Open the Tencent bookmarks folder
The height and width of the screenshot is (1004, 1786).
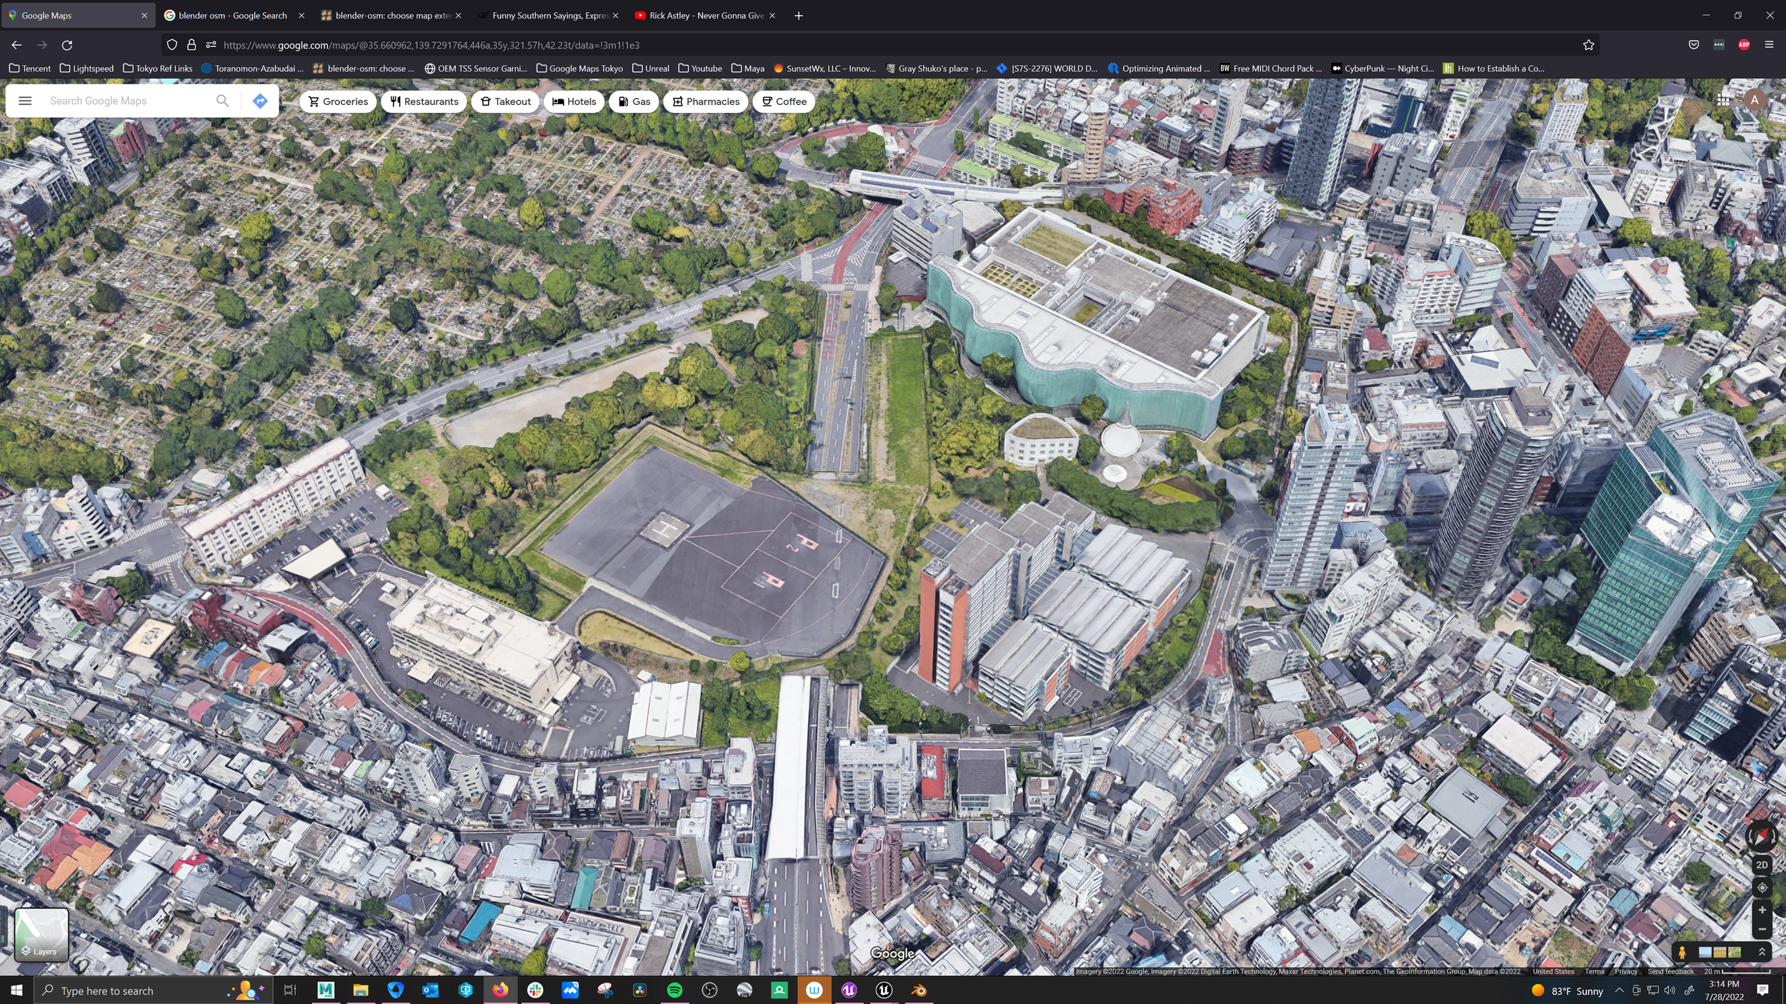(x=30, y=69)
